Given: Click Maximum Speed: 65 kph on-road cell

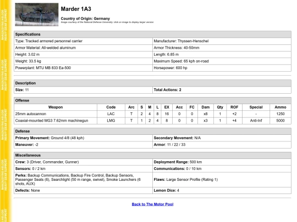Looking at the screenshot, I should tap(222, 61).
